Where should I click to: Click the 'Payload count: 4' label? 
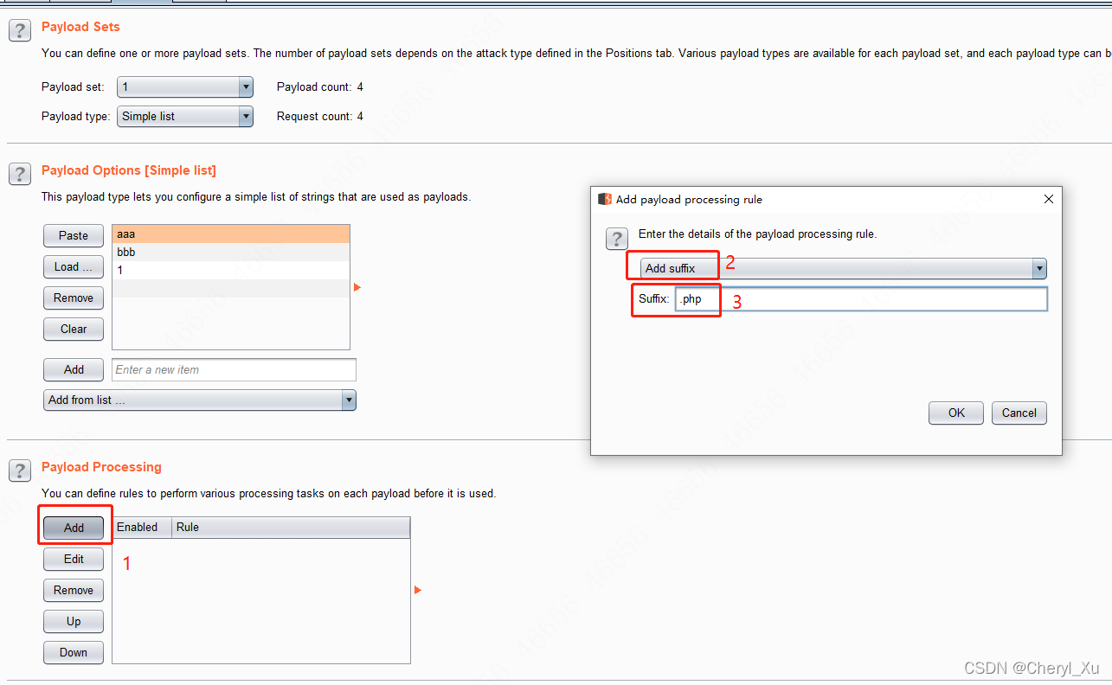coord(320,86)
